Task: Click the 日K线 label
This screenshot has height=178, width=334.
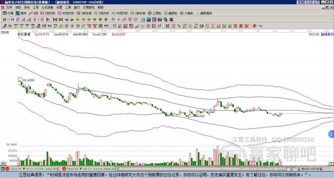Action: (x=5, y=32)
